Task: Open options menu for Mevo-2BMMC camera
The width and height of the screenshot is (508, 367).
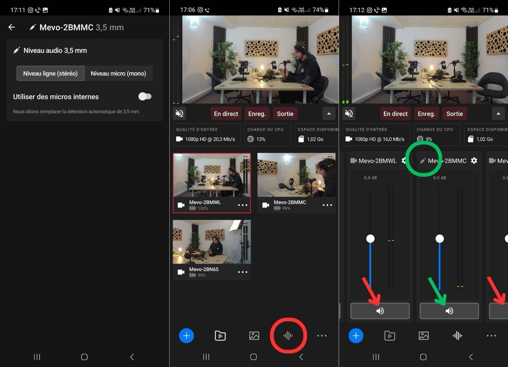Action: tap(327, 205)
